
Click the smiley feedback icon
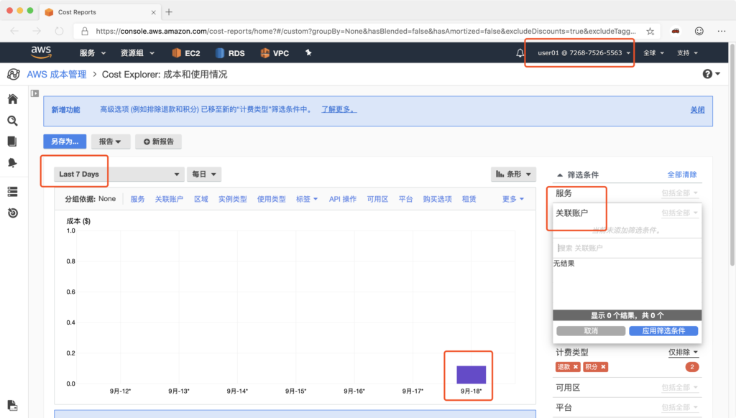pyautogui.click(x=699, y=31)
